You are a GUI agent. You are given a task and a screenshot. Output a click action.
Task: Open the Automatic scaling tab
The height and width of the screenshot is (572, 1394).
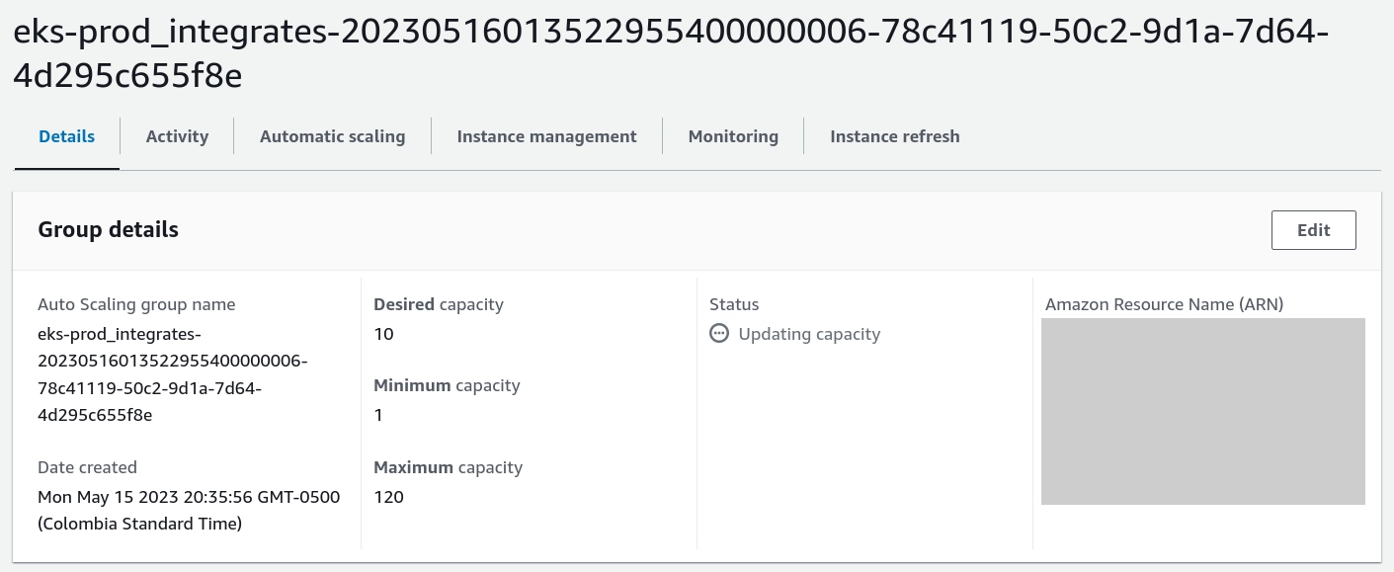tap(332, 136)
